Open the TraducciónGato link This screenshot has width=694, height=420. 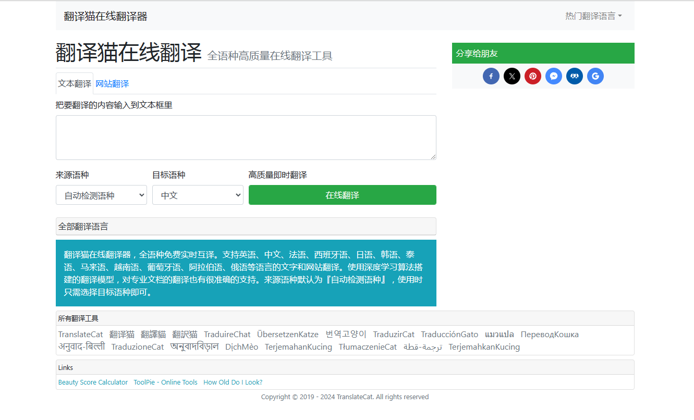click(x=449, y=334)
